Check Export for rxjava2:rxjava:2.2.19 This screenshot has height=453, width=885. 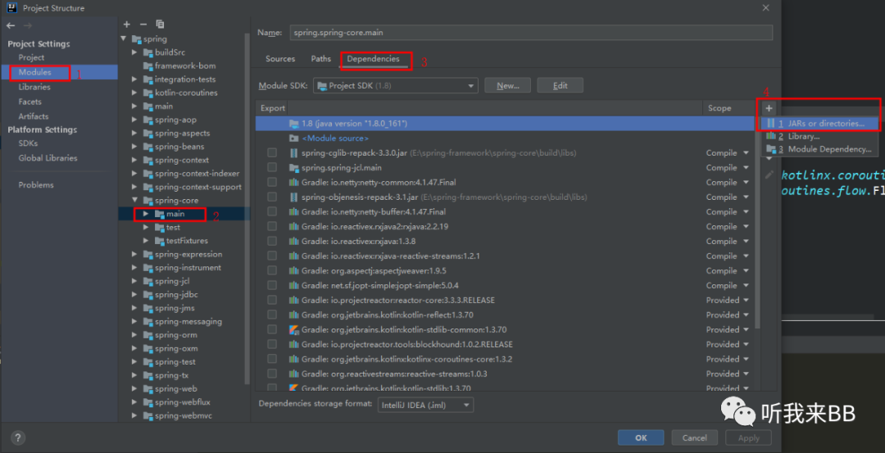(272, 226)
